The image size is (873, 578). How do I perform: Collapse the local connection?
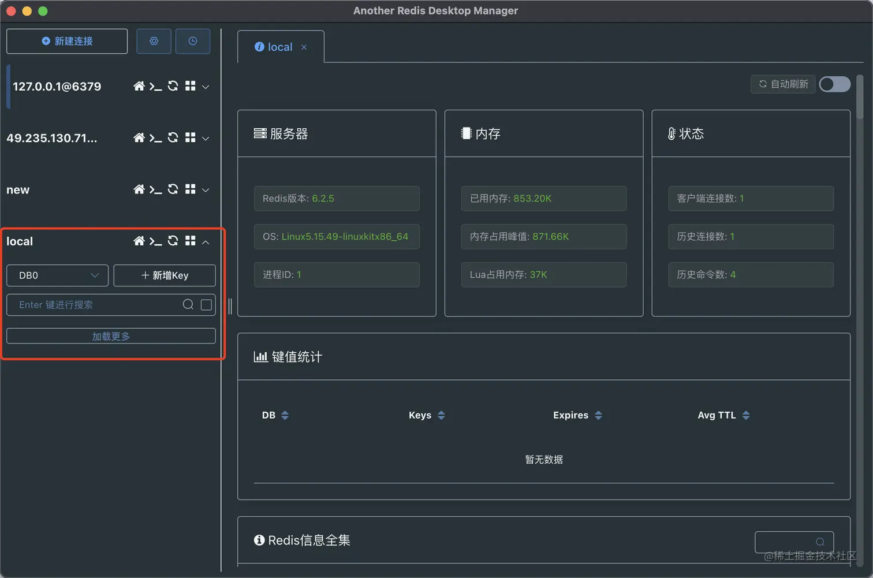point(206,242)
